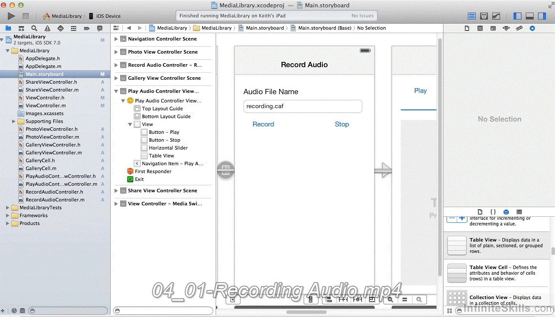Reset canvas zoom to actual size
The height and width of the screenshot is (317, 555).
click(405, 300)
